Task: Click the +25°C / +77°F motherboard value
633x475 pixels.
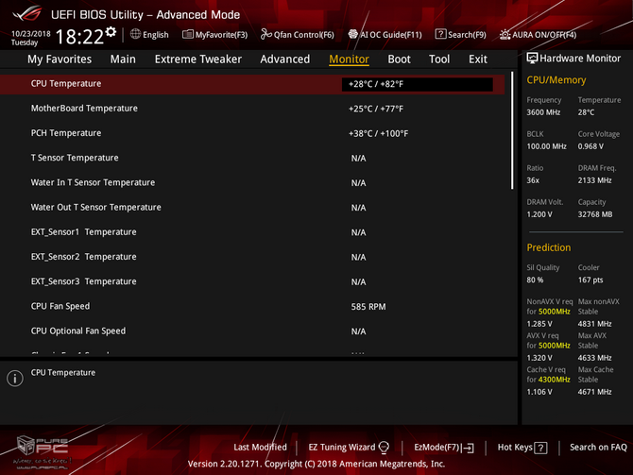Action: [376, 109]
